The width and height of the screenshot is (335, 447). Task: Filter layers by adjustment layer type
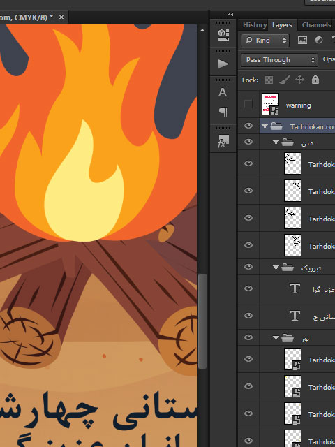coord(319,41)
